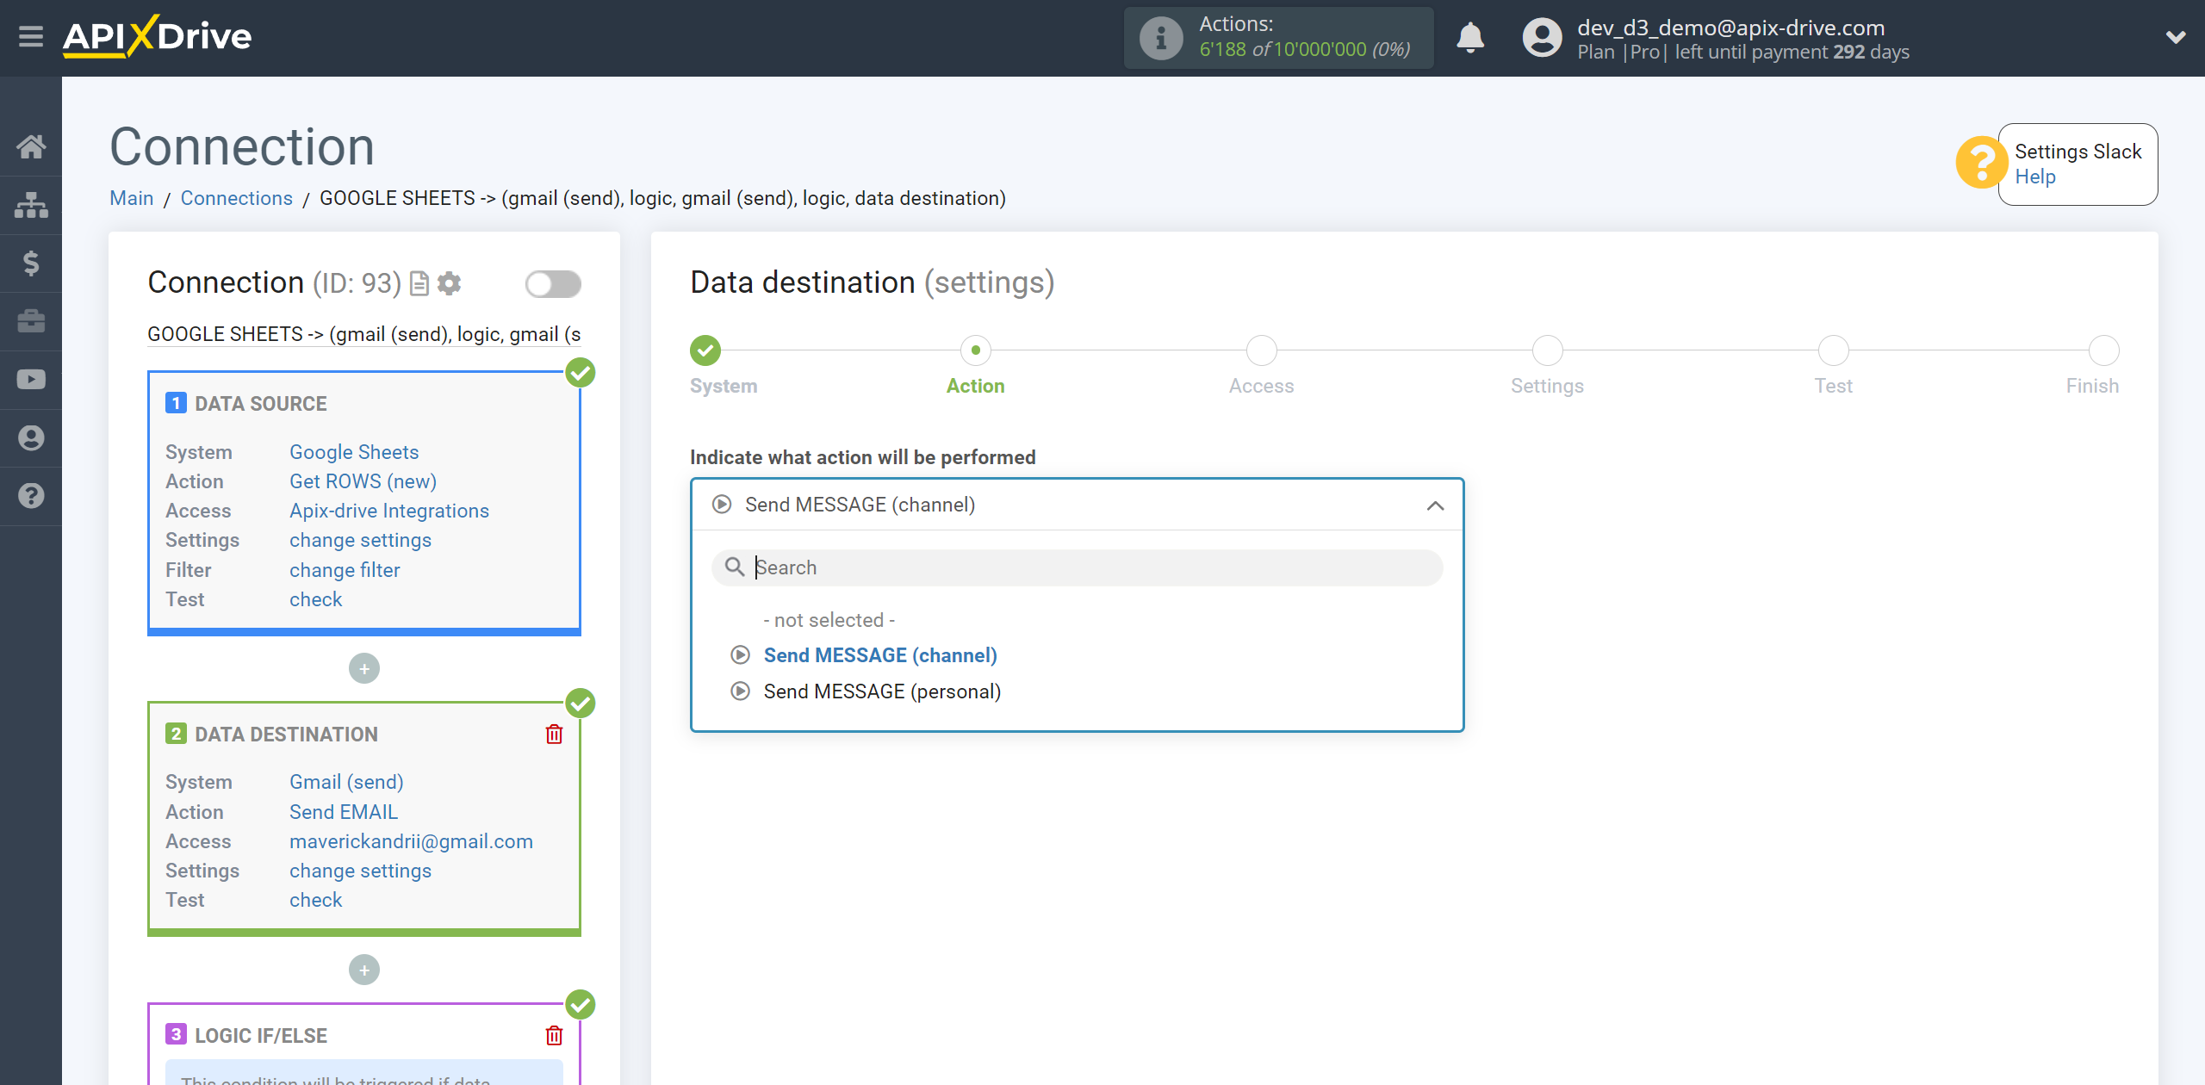This screenshot has height=1085, width=2205.
Task: Open the Help link for Slack settings
Action: pos(2034,177)
